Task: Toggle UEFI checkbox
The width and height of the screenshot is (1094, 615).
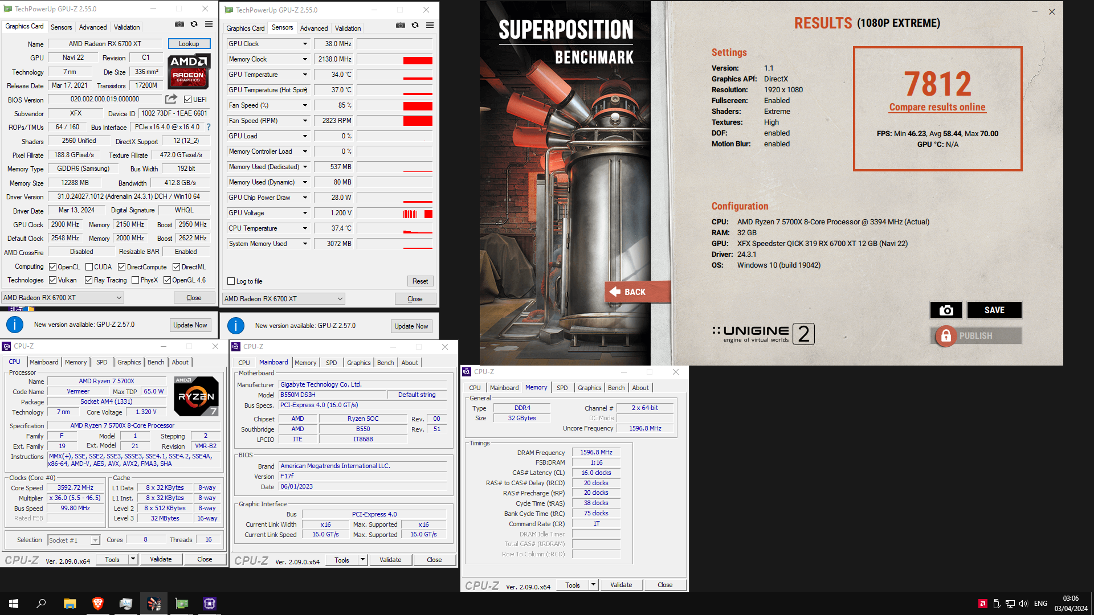Action: pyautogui.click(x=187, y=100)
